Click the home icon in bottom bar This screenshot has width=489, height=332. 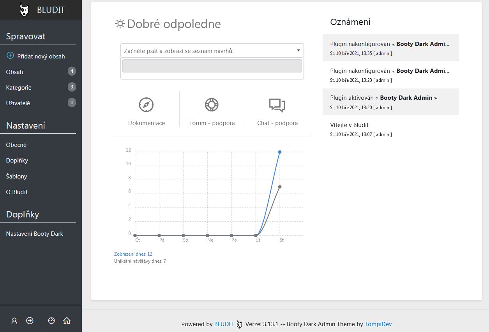click(x=67, y=321)
